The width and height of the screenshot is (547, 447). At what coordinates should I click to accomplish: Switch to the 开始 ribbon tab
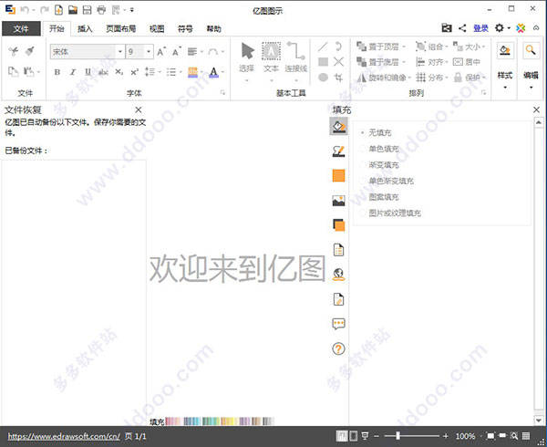coord(57,28)
